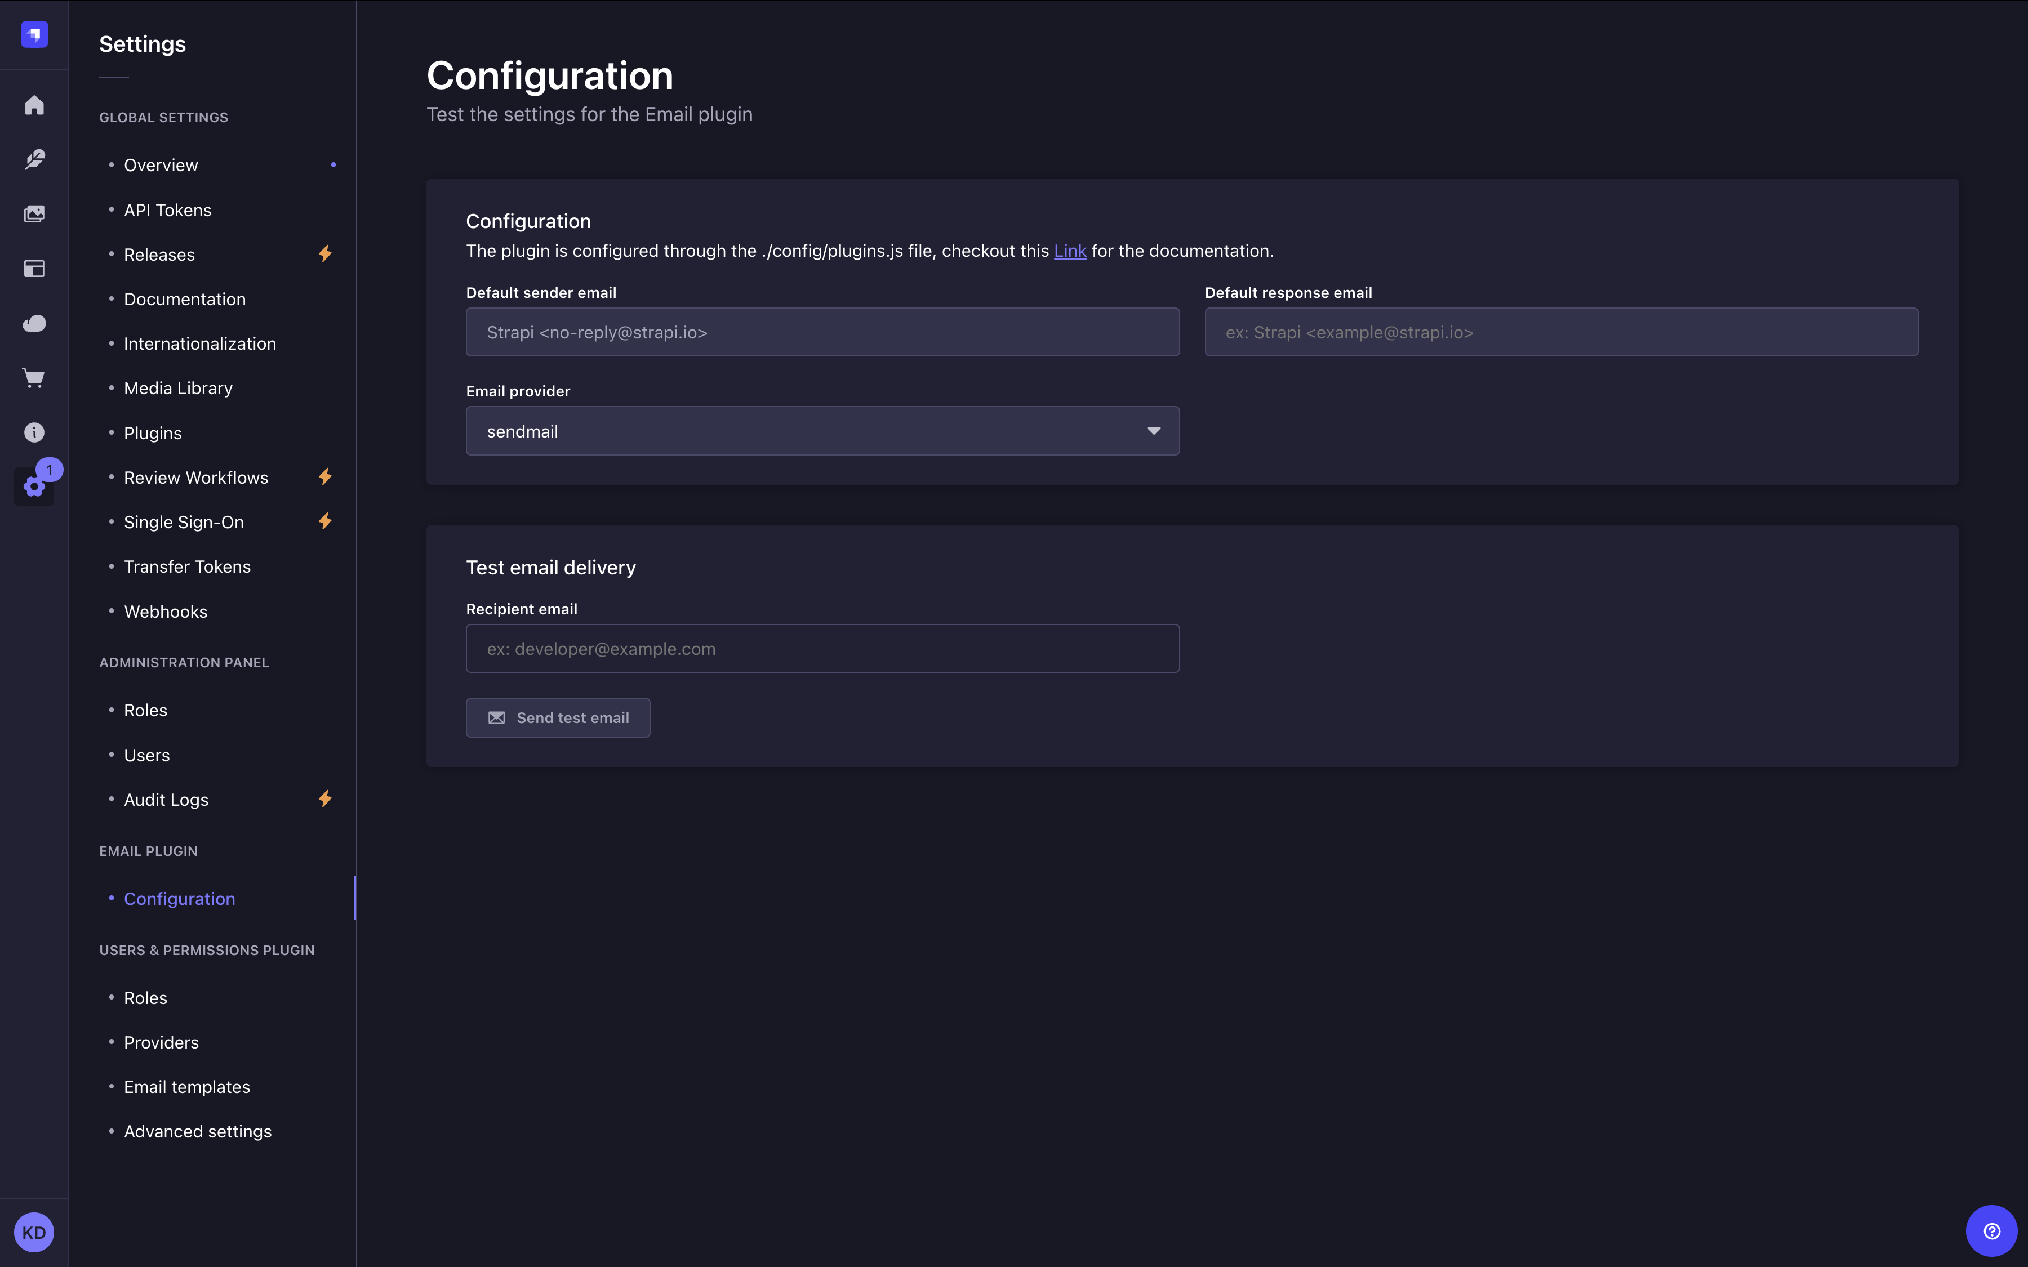2028x1267 pixels.
Task: Open the Media Library from the left sidebar
Action: pos(34,213)
